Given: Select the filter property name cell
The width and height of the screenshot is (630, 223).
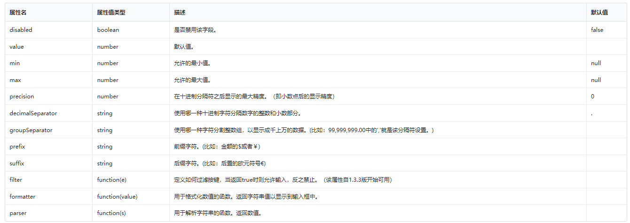Looking at the screenshot, I should [x=16, y=179].
